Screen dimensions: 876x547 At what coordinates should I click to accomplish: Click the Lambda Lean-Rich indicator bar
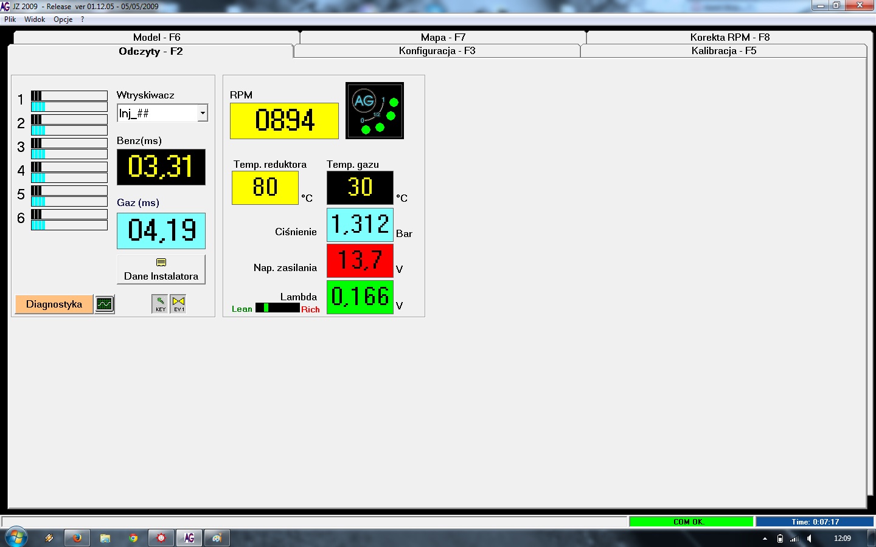pyautogui.click(x=277, y=308)
